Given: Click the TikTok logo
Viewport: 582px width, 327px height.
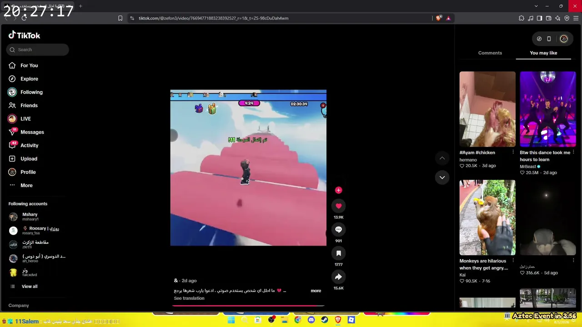Looking at the screenshot, I should 24,35.
